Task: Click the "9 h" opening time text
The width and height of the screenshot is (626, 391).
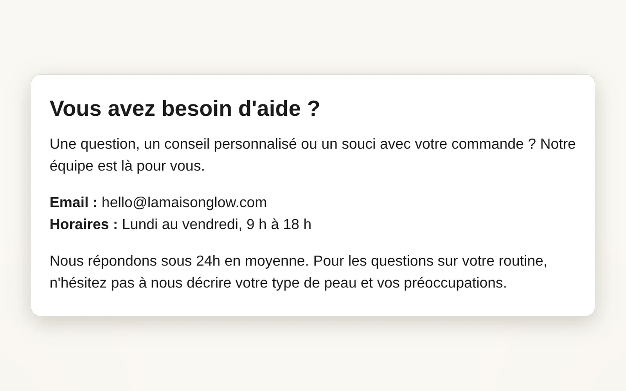Action: pos(257,224)
